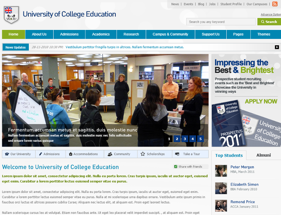
Task: Click the house icon for Accommodations
Action: [x=70, y=154]
